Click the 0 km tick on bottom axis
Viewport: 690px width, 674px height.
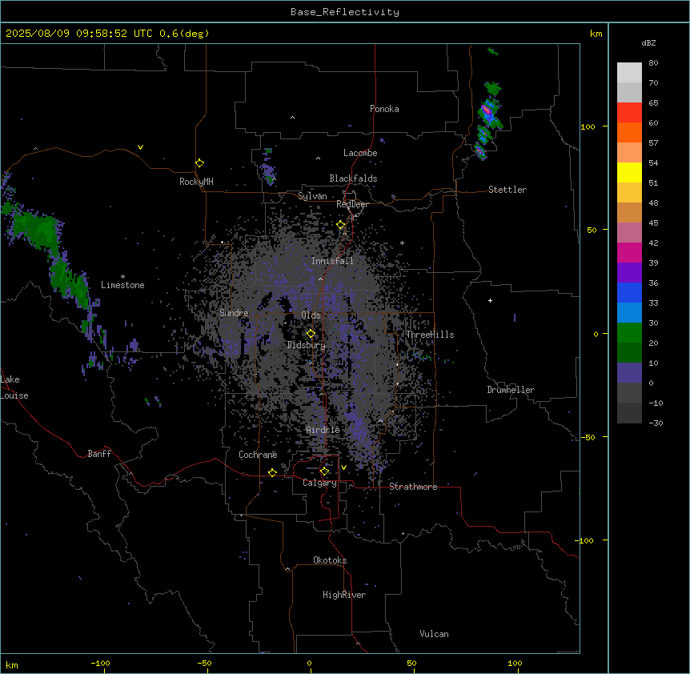[x=309, y=663]
